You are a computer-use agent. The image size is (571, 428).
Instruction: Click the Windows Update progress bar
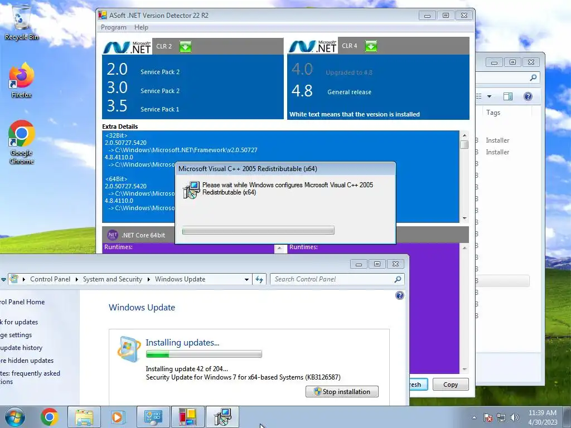204,354
